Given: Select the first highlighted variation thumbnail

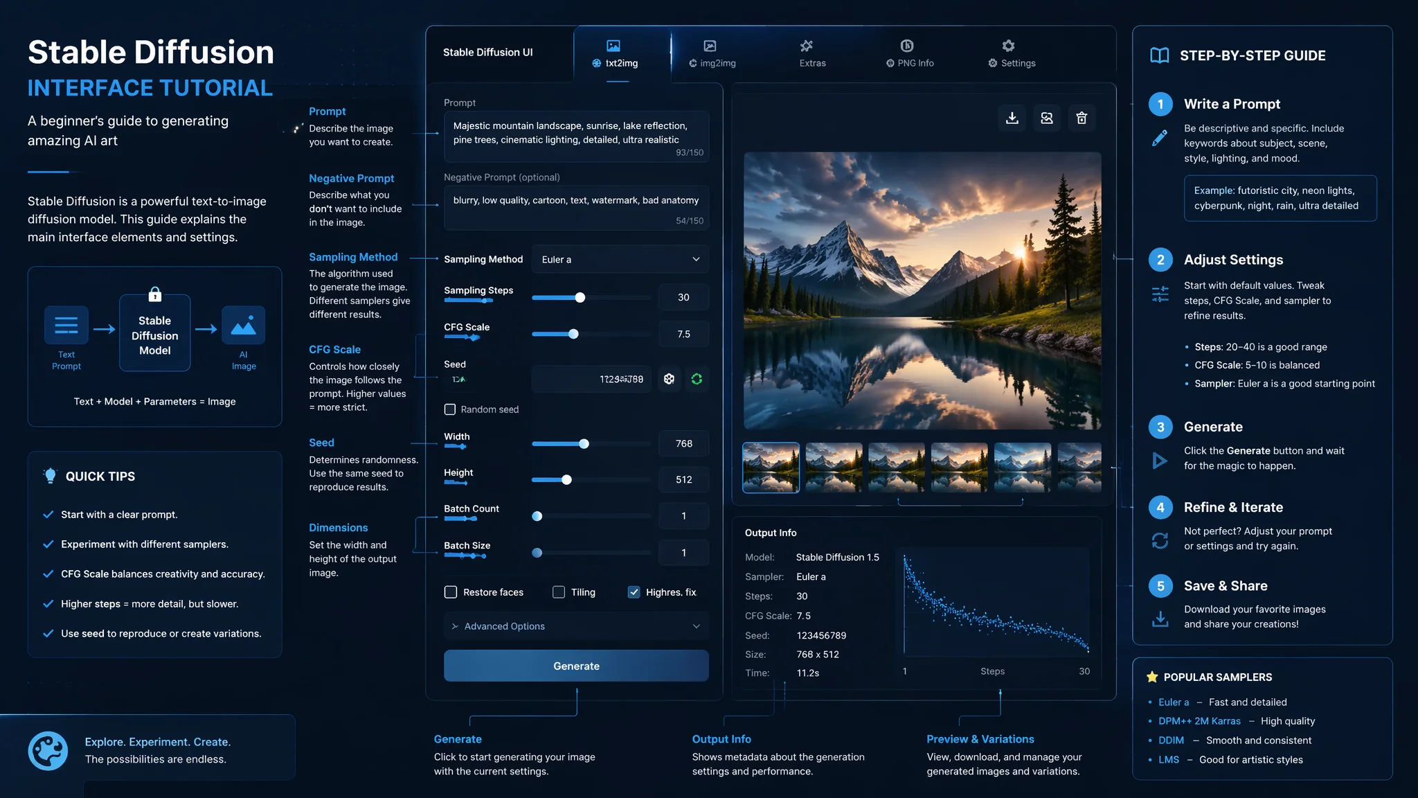Looking at the screenshot, I should (x=771, y=468).
